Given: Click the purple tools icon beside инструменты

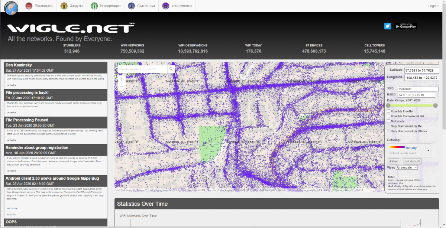Looking at the screenshot, I should (166, 6).
